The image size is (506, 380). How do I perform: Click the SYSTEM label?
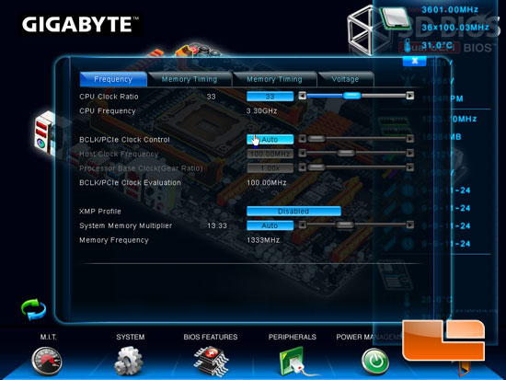tap(131, 337)
